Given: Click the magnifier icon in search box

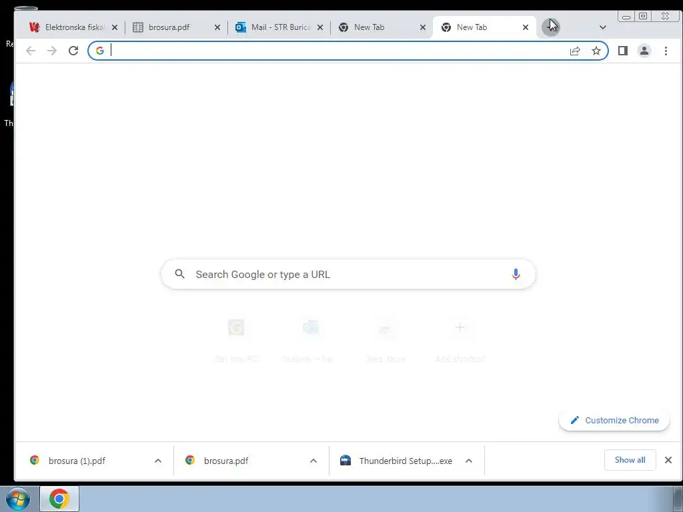Looking at the screenshot, I should [x=180, y=274].
